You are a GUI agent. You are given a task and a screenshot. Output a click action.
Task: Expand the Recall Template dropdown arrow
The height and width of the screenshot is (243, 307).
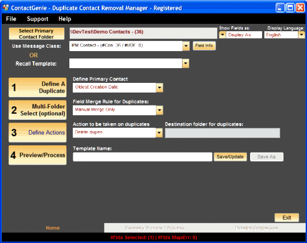click(x=185, y=64)
